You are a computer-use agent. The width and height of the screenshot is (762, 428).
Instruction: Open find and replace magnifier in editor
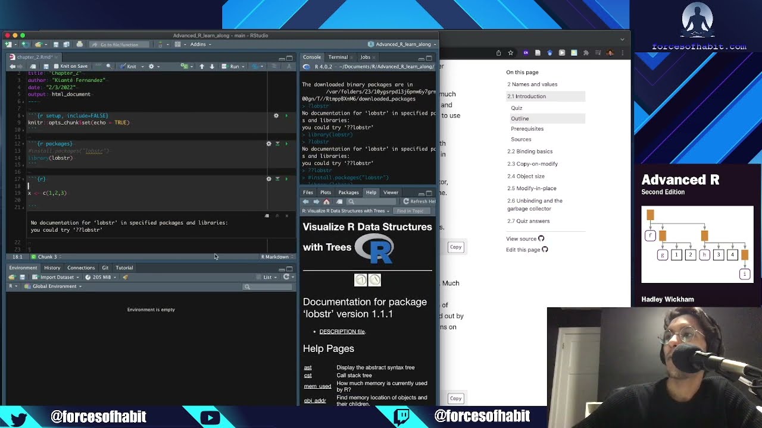click(x=108, y=67)
